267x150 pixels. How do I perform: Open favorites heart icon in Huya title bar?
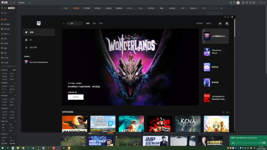coord(234,3)
